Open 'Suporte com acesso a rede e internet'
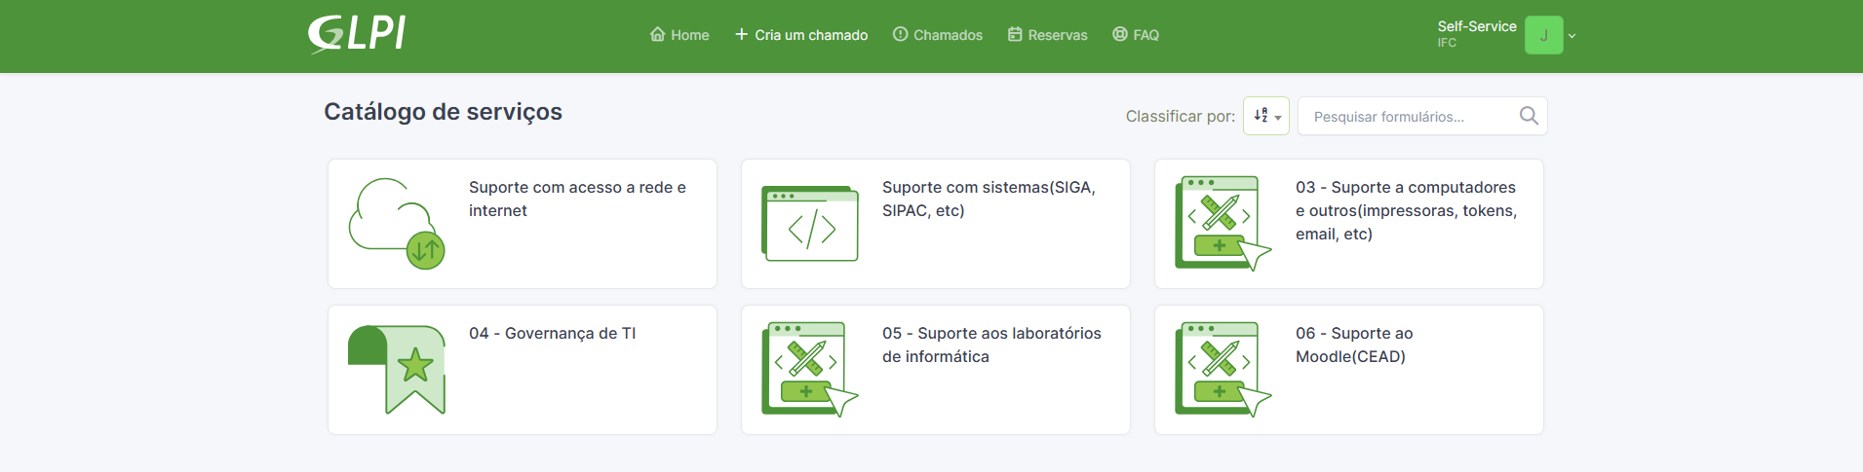This screenshot has height=472, width=1863. pos(577,199)
